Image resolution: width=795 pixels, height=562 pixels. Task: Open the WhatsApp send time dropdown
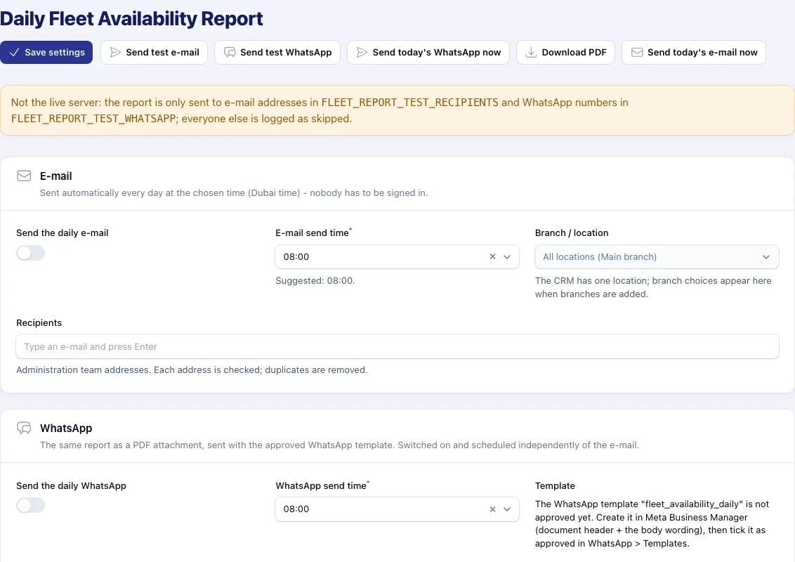(x=397, y=509)
